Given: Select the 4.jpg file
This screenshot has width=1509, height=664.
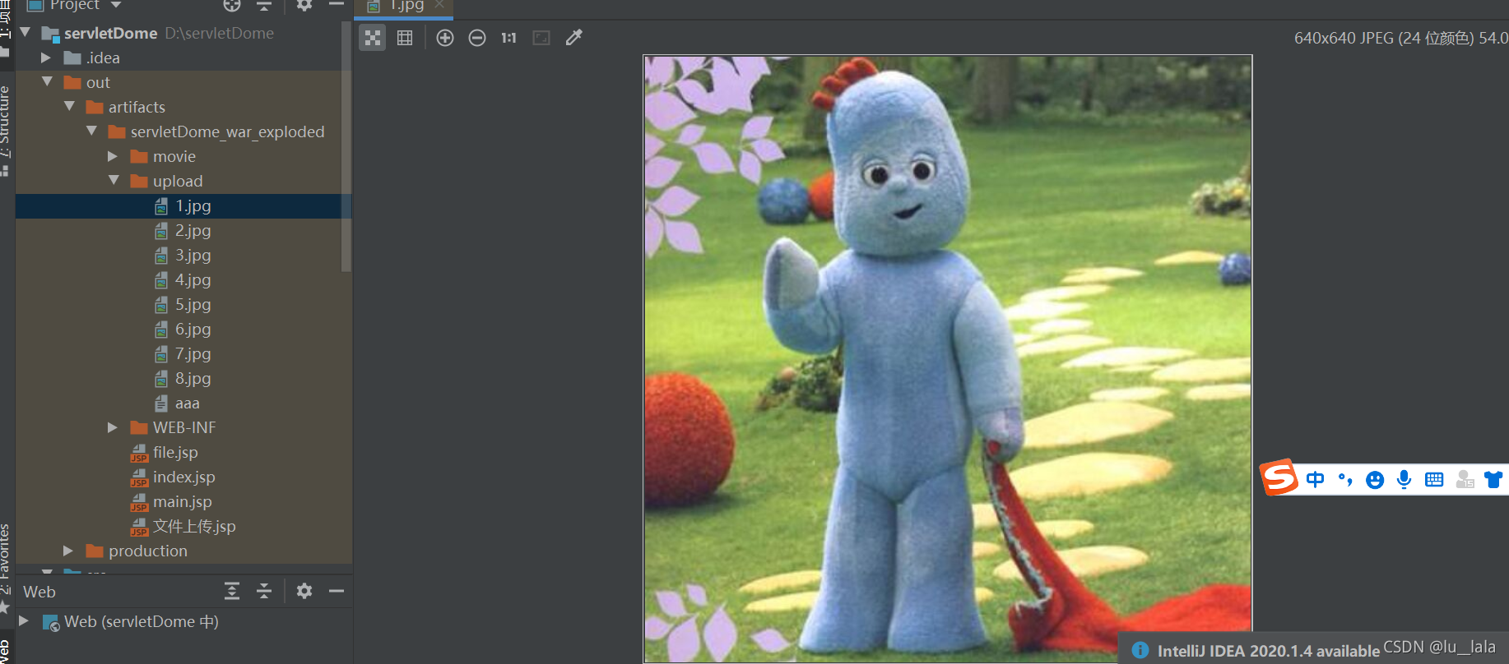Looking at the screenshot, I should (x=193, y=280).
